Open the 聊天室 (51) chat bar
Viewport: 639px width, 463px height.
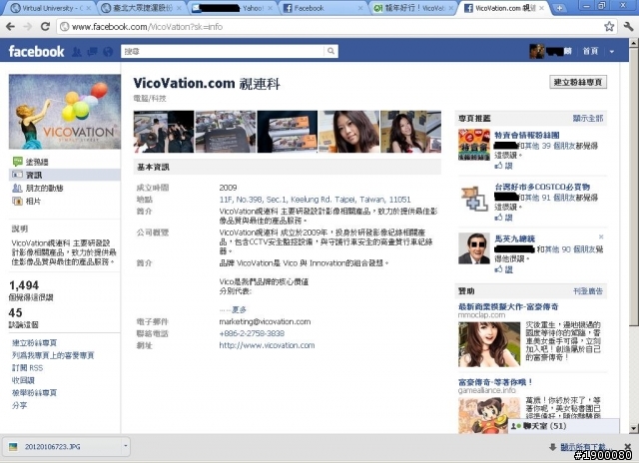point(563,426)
